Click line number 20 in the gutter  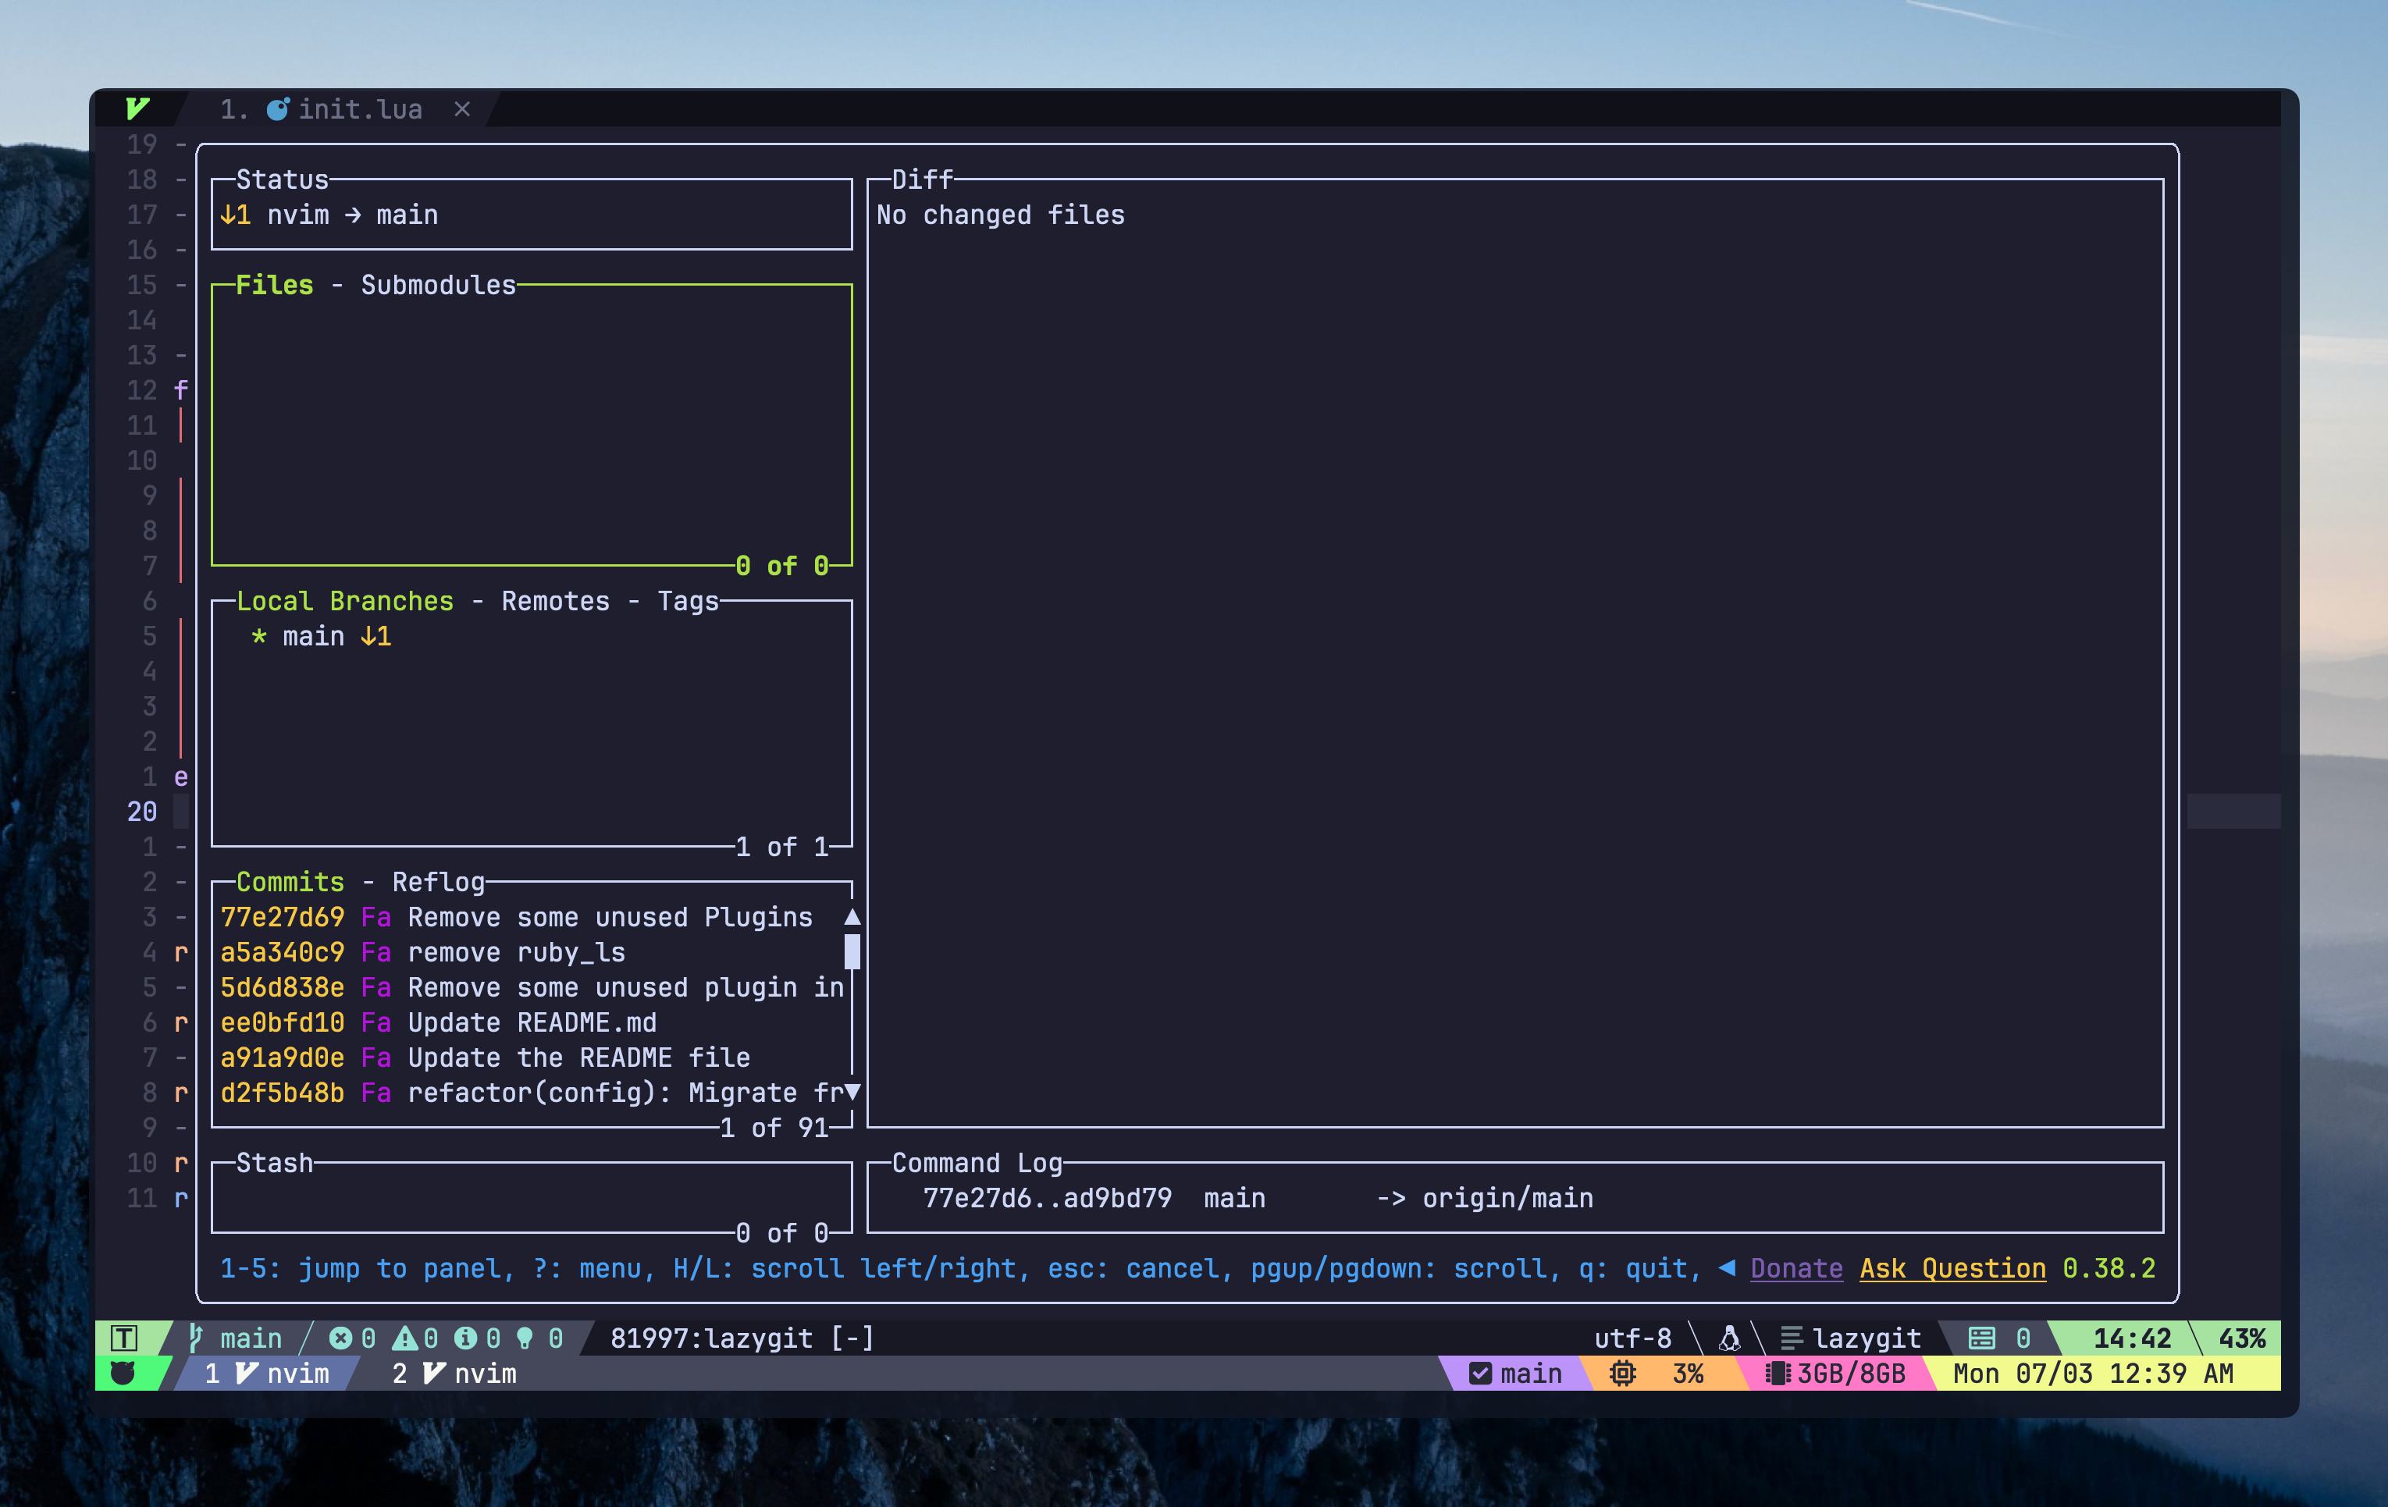tap(142, 812)
